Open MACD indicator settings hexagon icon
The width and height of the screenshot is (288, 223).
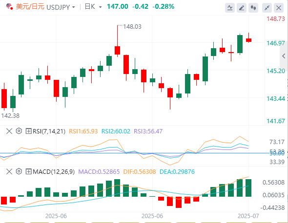[x=19, y=171]
